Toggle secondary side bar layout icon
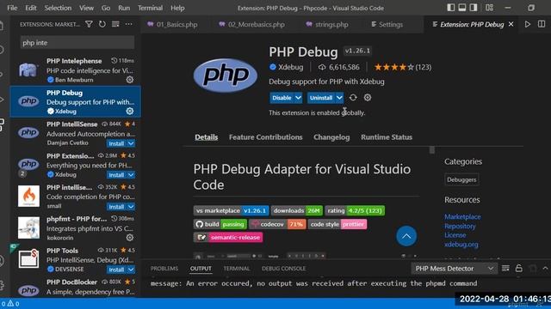This screenshot has height=309, width=551. [x=474, y=8]
